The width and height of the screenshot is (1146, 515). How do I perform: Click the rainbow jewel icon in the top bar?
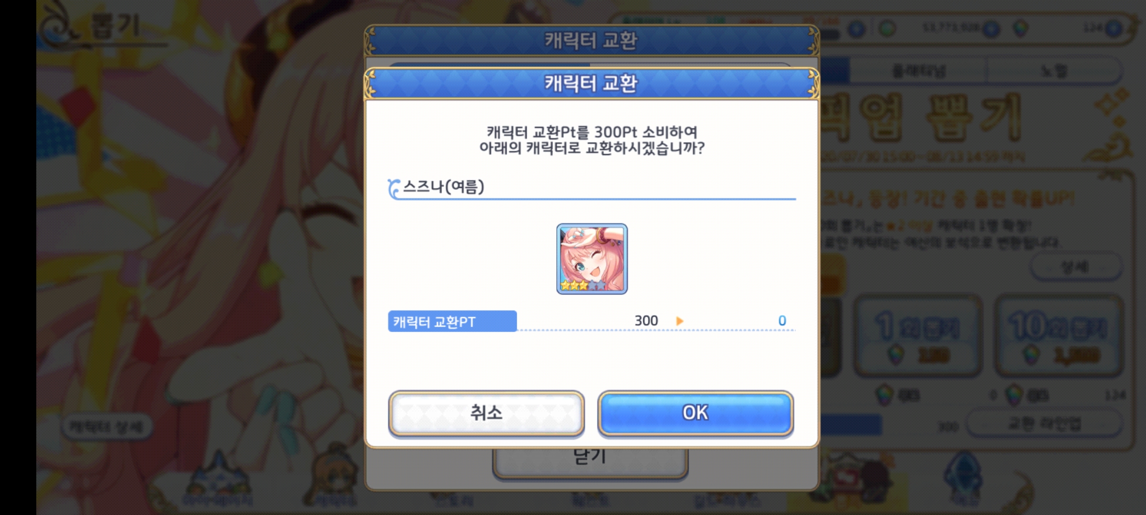(x=1021, y=29)
